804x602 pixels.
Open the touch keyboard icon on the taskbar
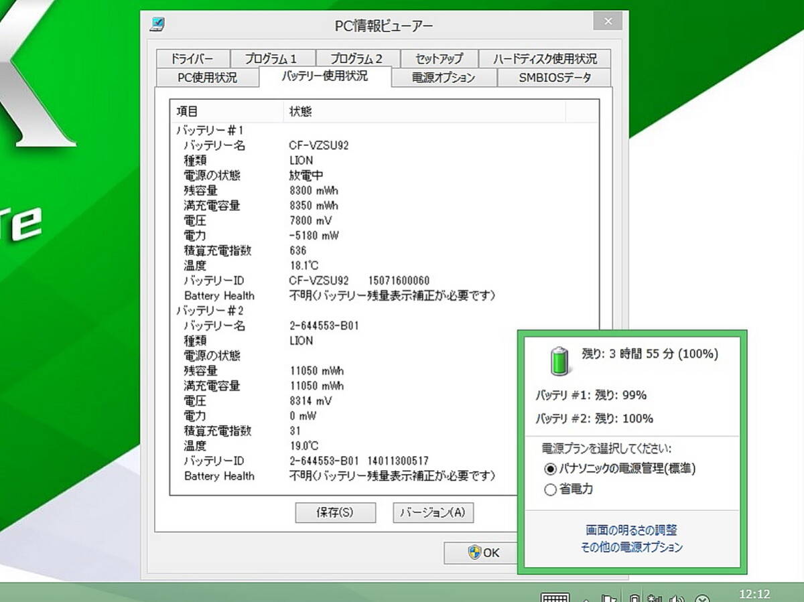pos(555,598)
